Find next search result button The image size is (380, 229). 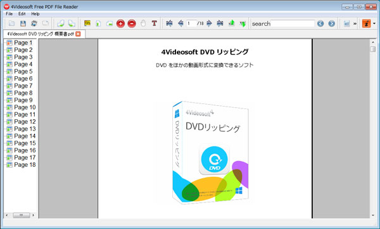331,23
